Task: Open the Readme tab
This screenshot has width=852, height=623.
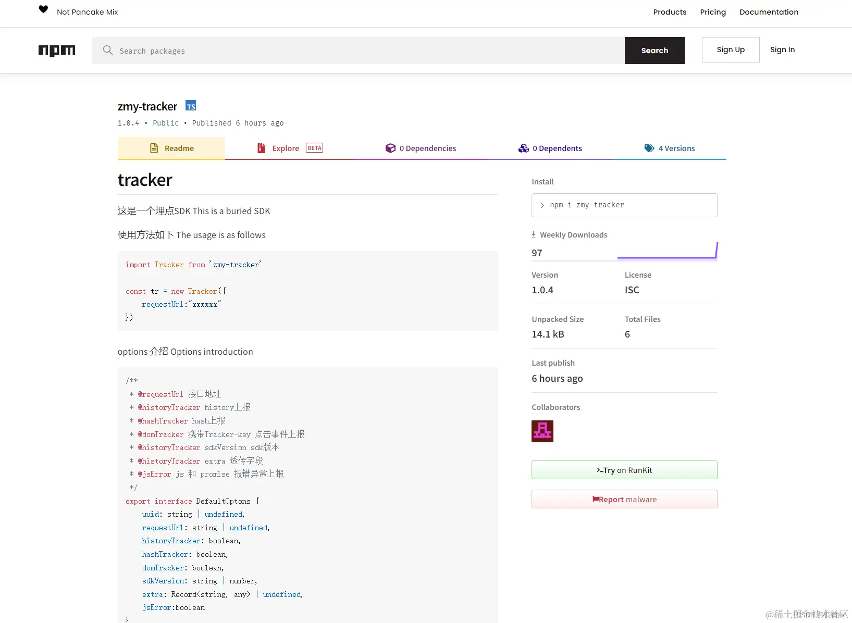Action: [x=171, y=148]
